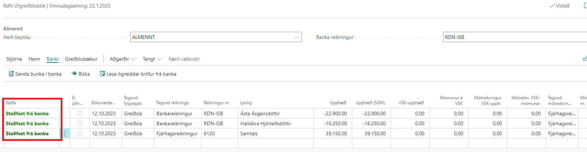Click the Bóka posting icon
This screenshot has height=152, width=587.
coord(74,74)
